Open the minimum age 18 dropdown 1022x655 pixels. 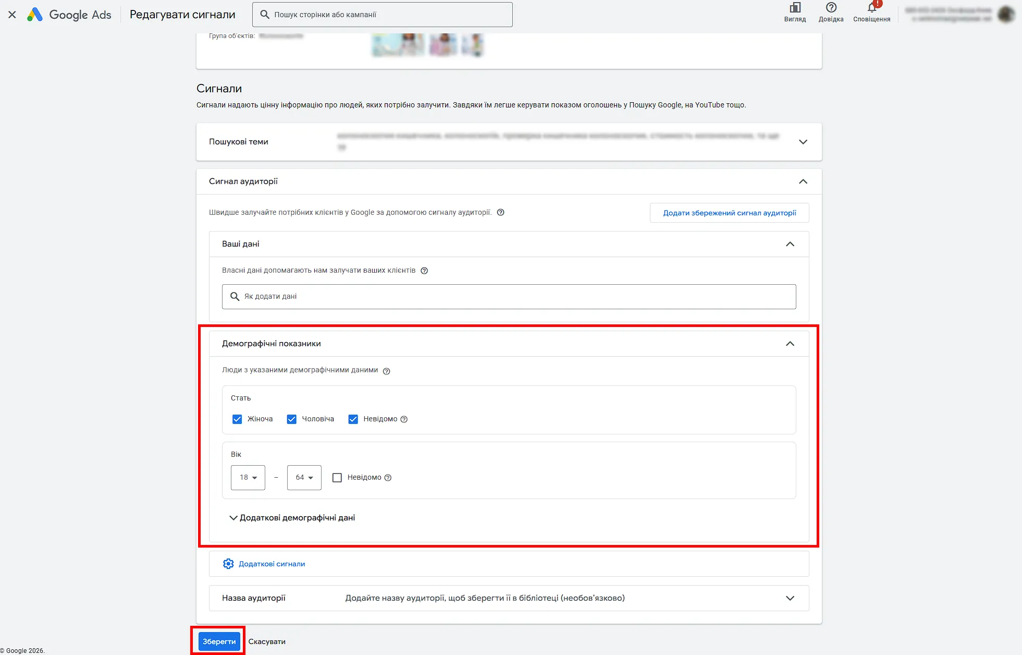click(248, 478)
